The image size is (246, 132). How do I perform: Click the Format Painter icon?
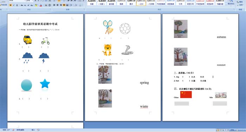point(4,5)
